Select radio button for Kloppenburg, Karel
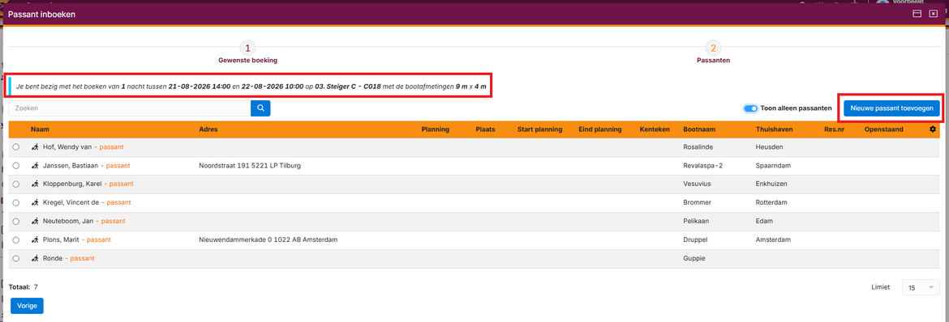Viewport: 949px width, 322px height. click(15, 184)
